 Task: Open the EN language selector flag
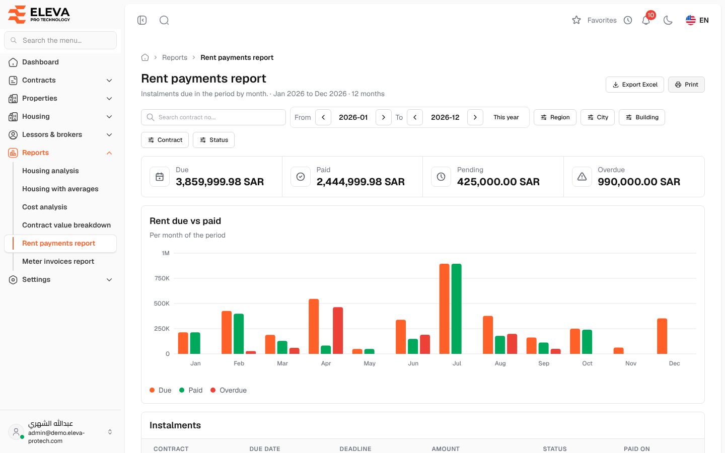[x=697, y=20]
